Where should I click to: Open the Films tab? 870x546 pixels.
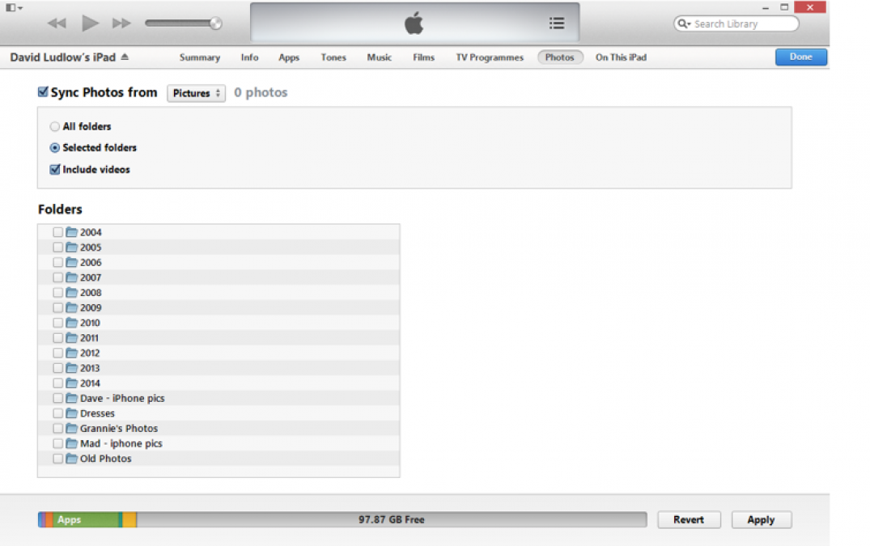[424, 57]
